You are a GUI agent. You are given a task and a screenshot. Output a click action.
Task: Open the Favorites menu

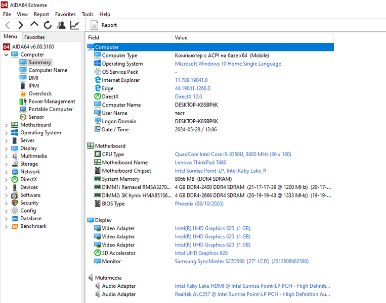65,14
